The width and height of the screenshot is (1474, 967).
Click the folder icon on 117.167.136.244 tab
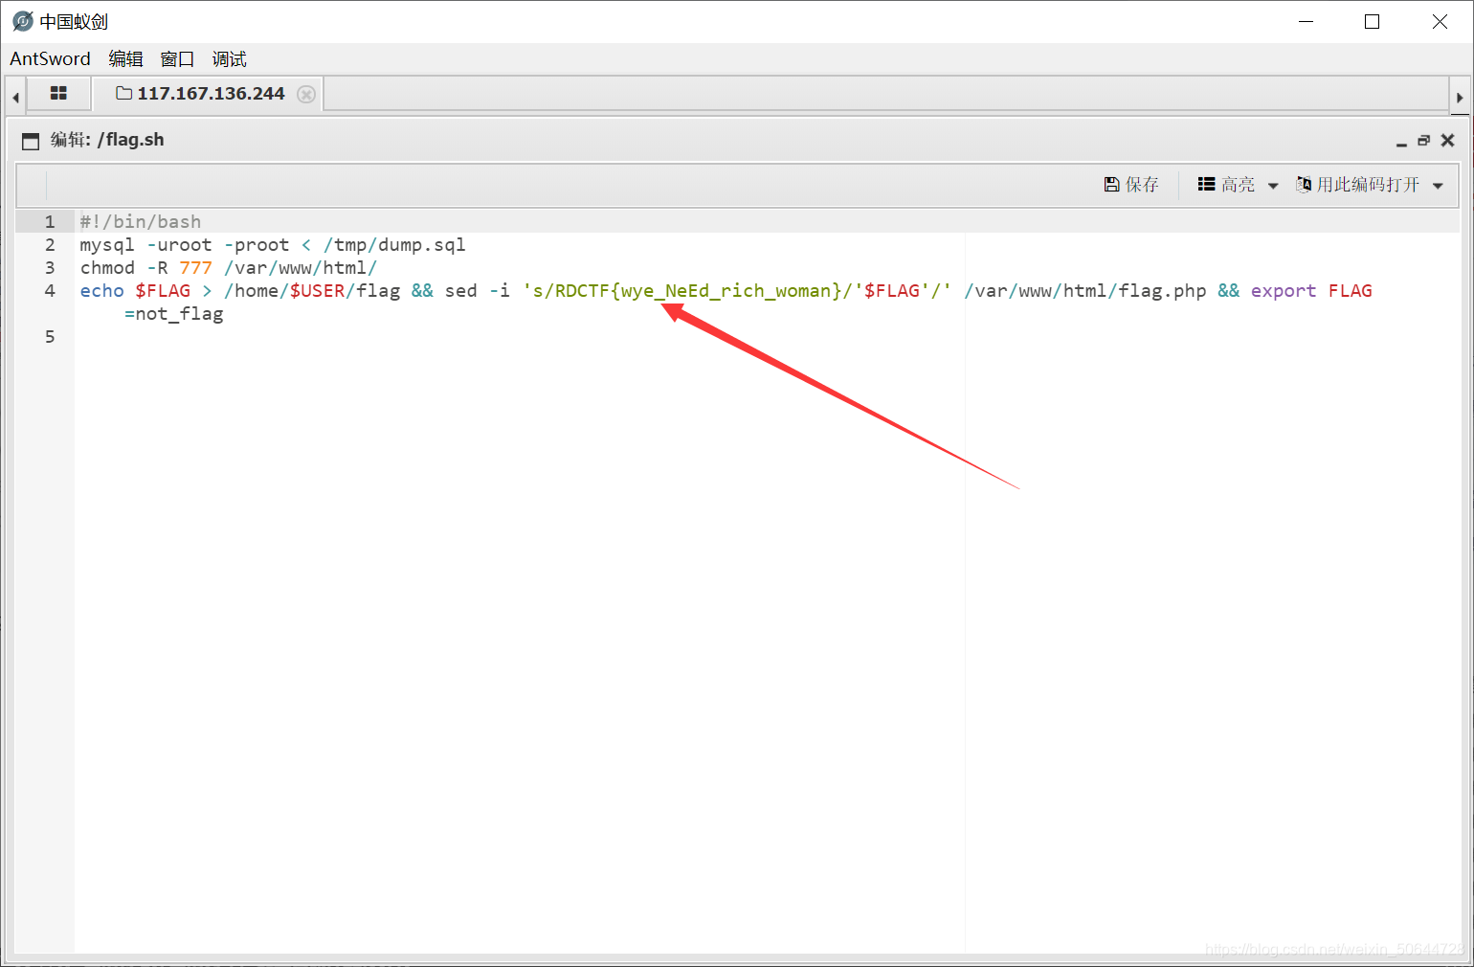(x=123, y=93)
